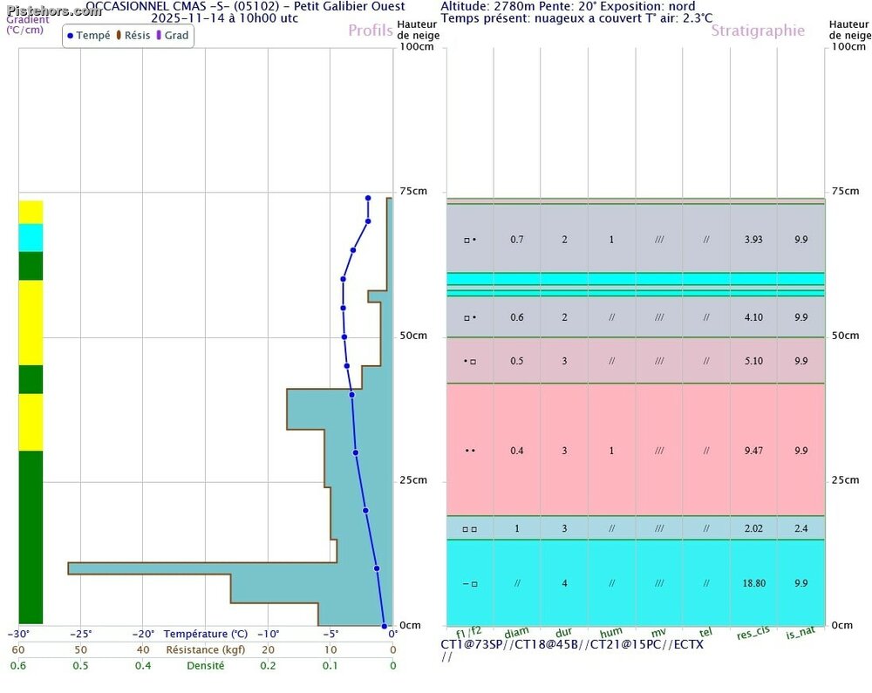The height and width of the screenshot is (693, 872).
Task: Open the Pistehors.com watermark link
Action: coord(51,10)
